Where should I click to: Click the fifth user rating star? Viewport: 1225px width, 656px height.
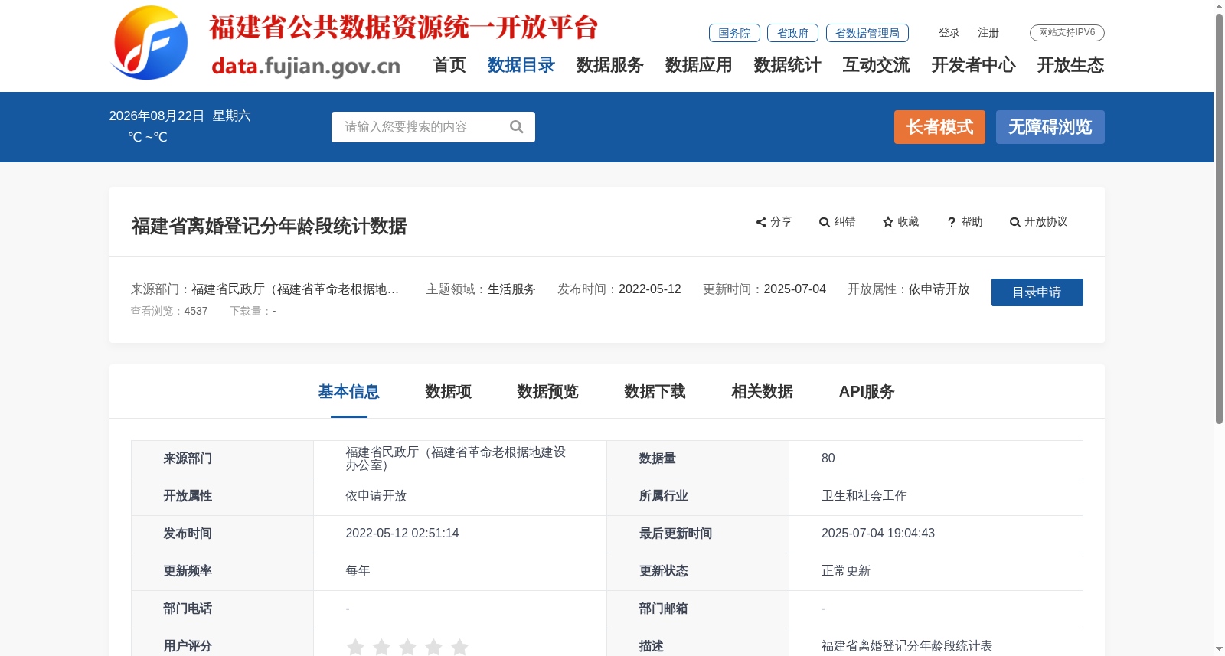pos(459,647)
